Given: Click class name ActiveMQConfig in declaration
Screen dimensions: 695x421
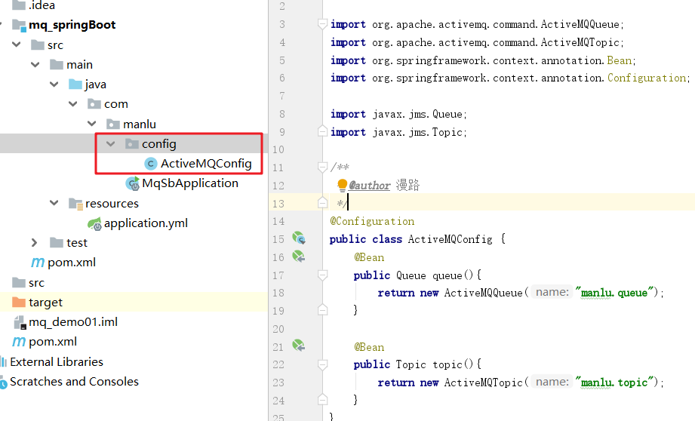Looking at the screenshot, I should pyautogui.click(x=450, y=239).
